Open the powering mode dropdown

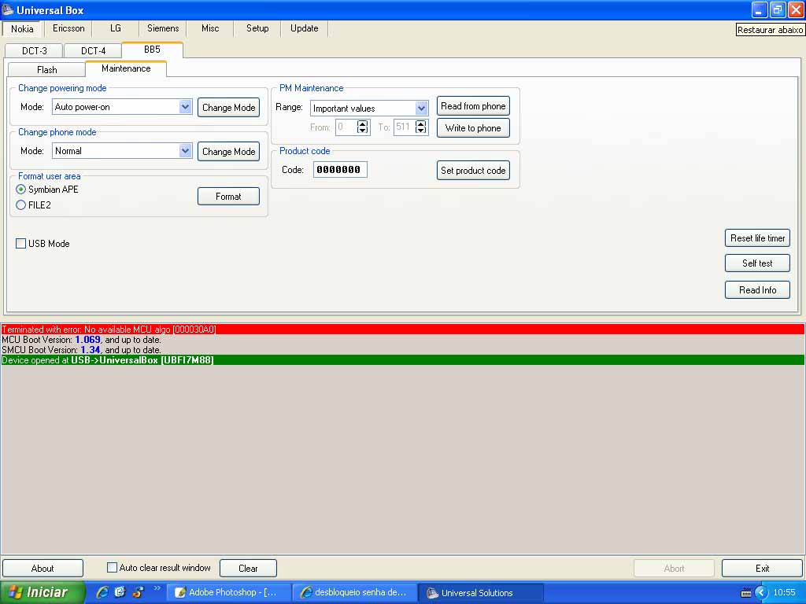(x=185, y=107)
